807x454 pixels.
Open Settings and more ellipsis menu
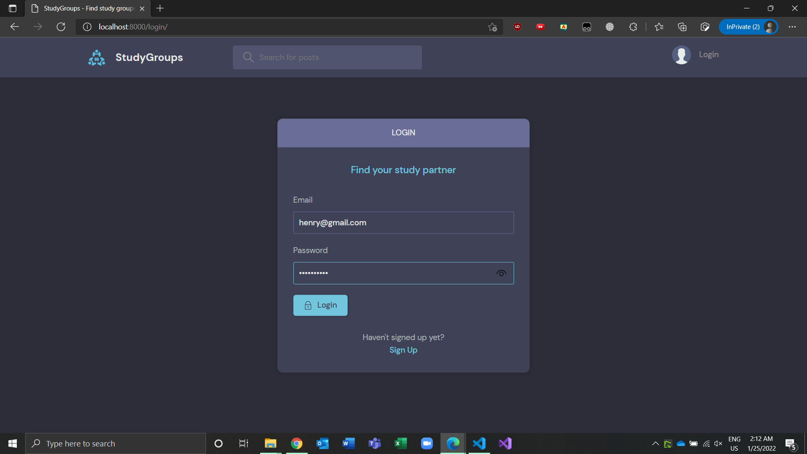point(792,27)
